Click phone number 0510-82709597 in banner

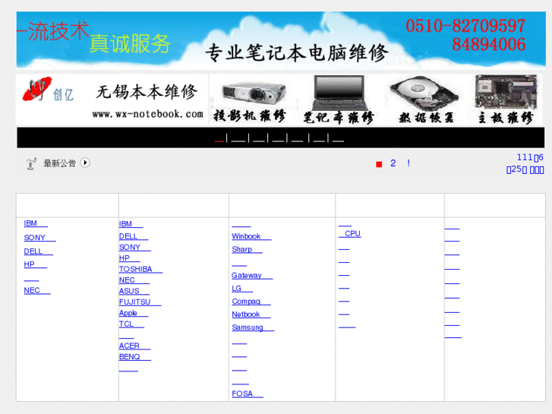click(465, 26)
